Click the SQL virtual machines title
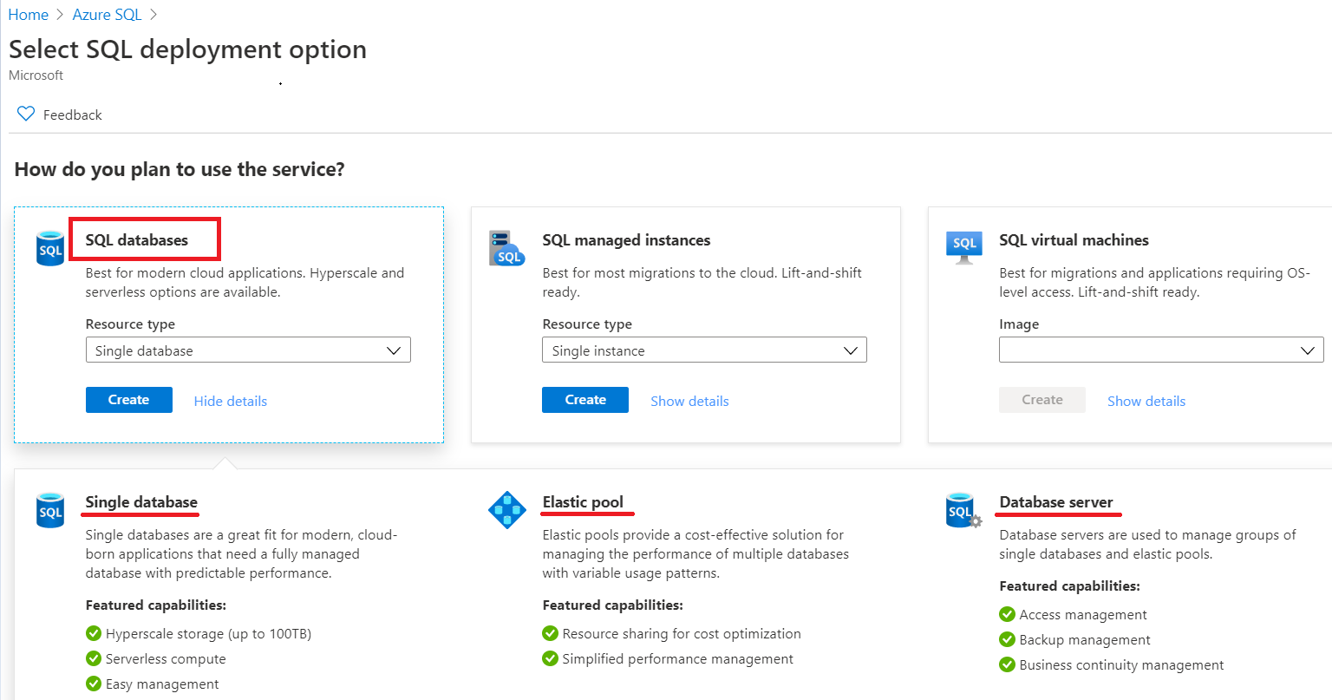This screenshot has height=700, width=1332. tap(1074, 240)
